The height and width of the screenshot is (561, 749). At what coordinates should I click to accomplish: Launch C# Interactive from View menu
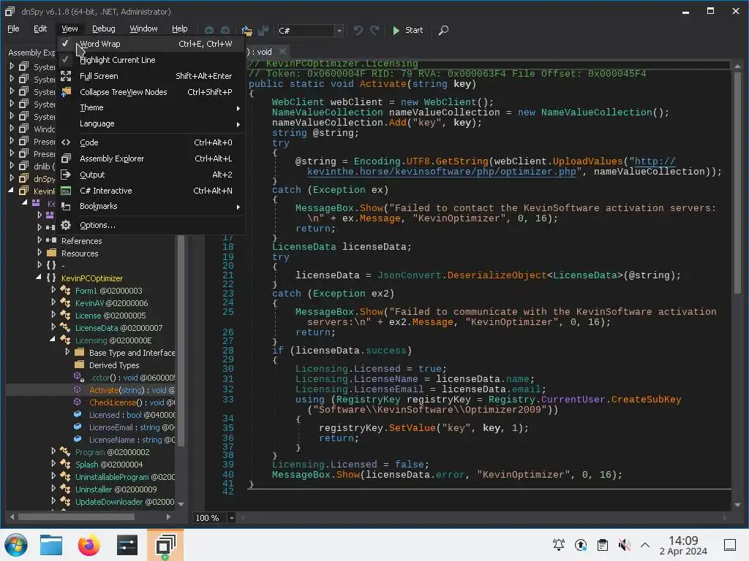pyautogui.click(x=151, y=191)
